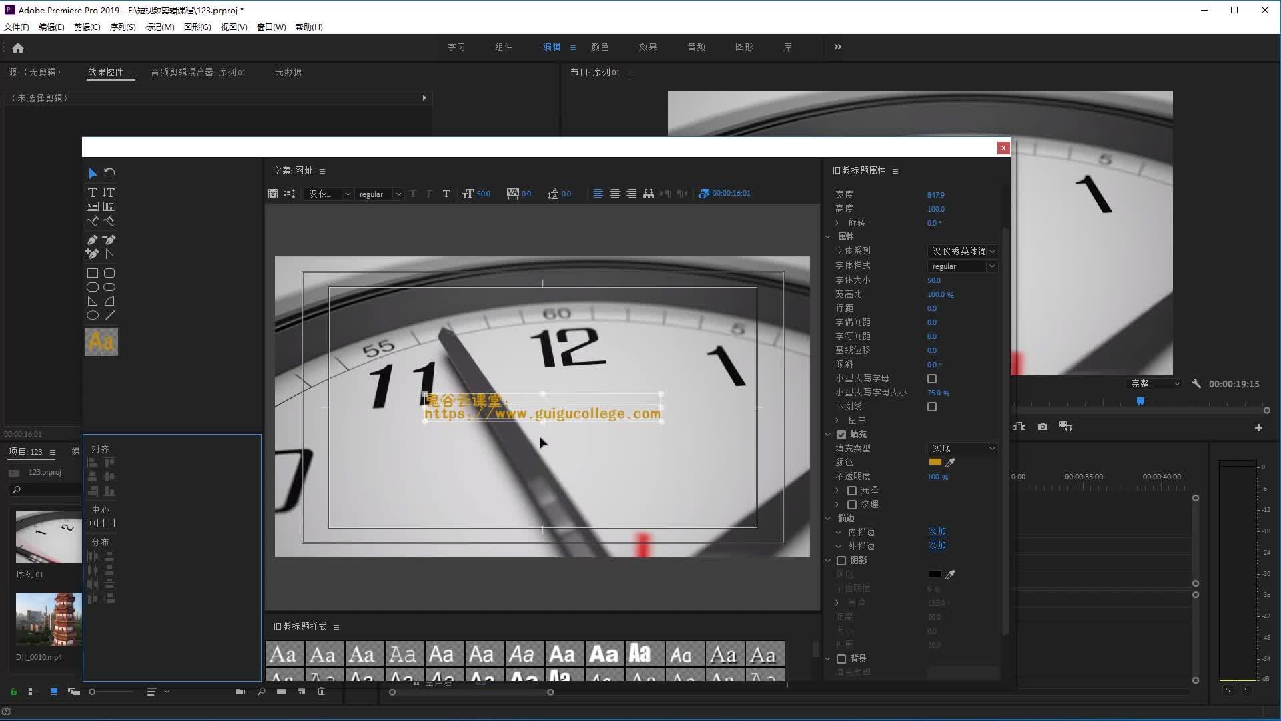Click the roll/crawl options icon
1281x721 pixels.
pyautogui.click(x=290, y=194)
